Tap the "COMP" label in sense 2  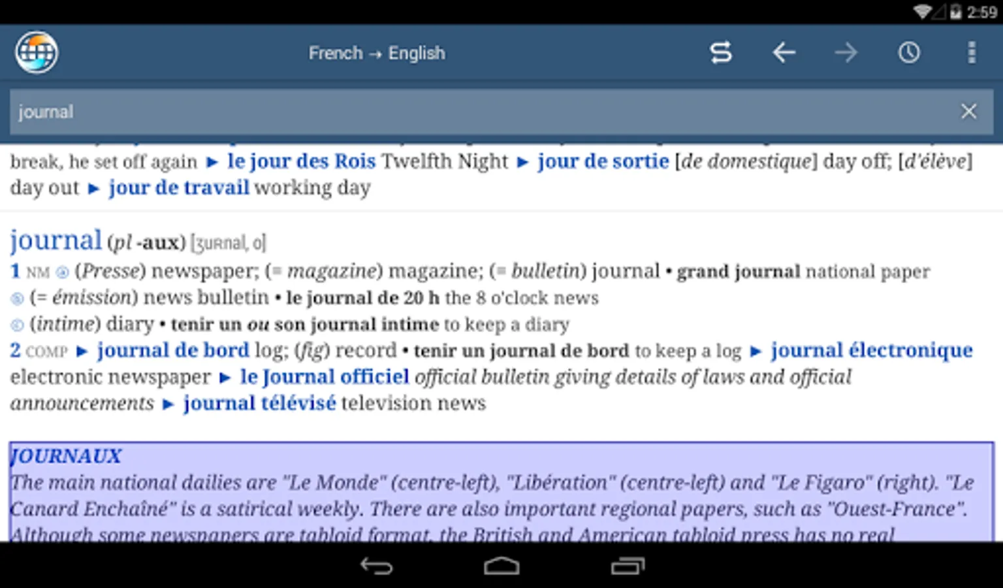[47, 351]
